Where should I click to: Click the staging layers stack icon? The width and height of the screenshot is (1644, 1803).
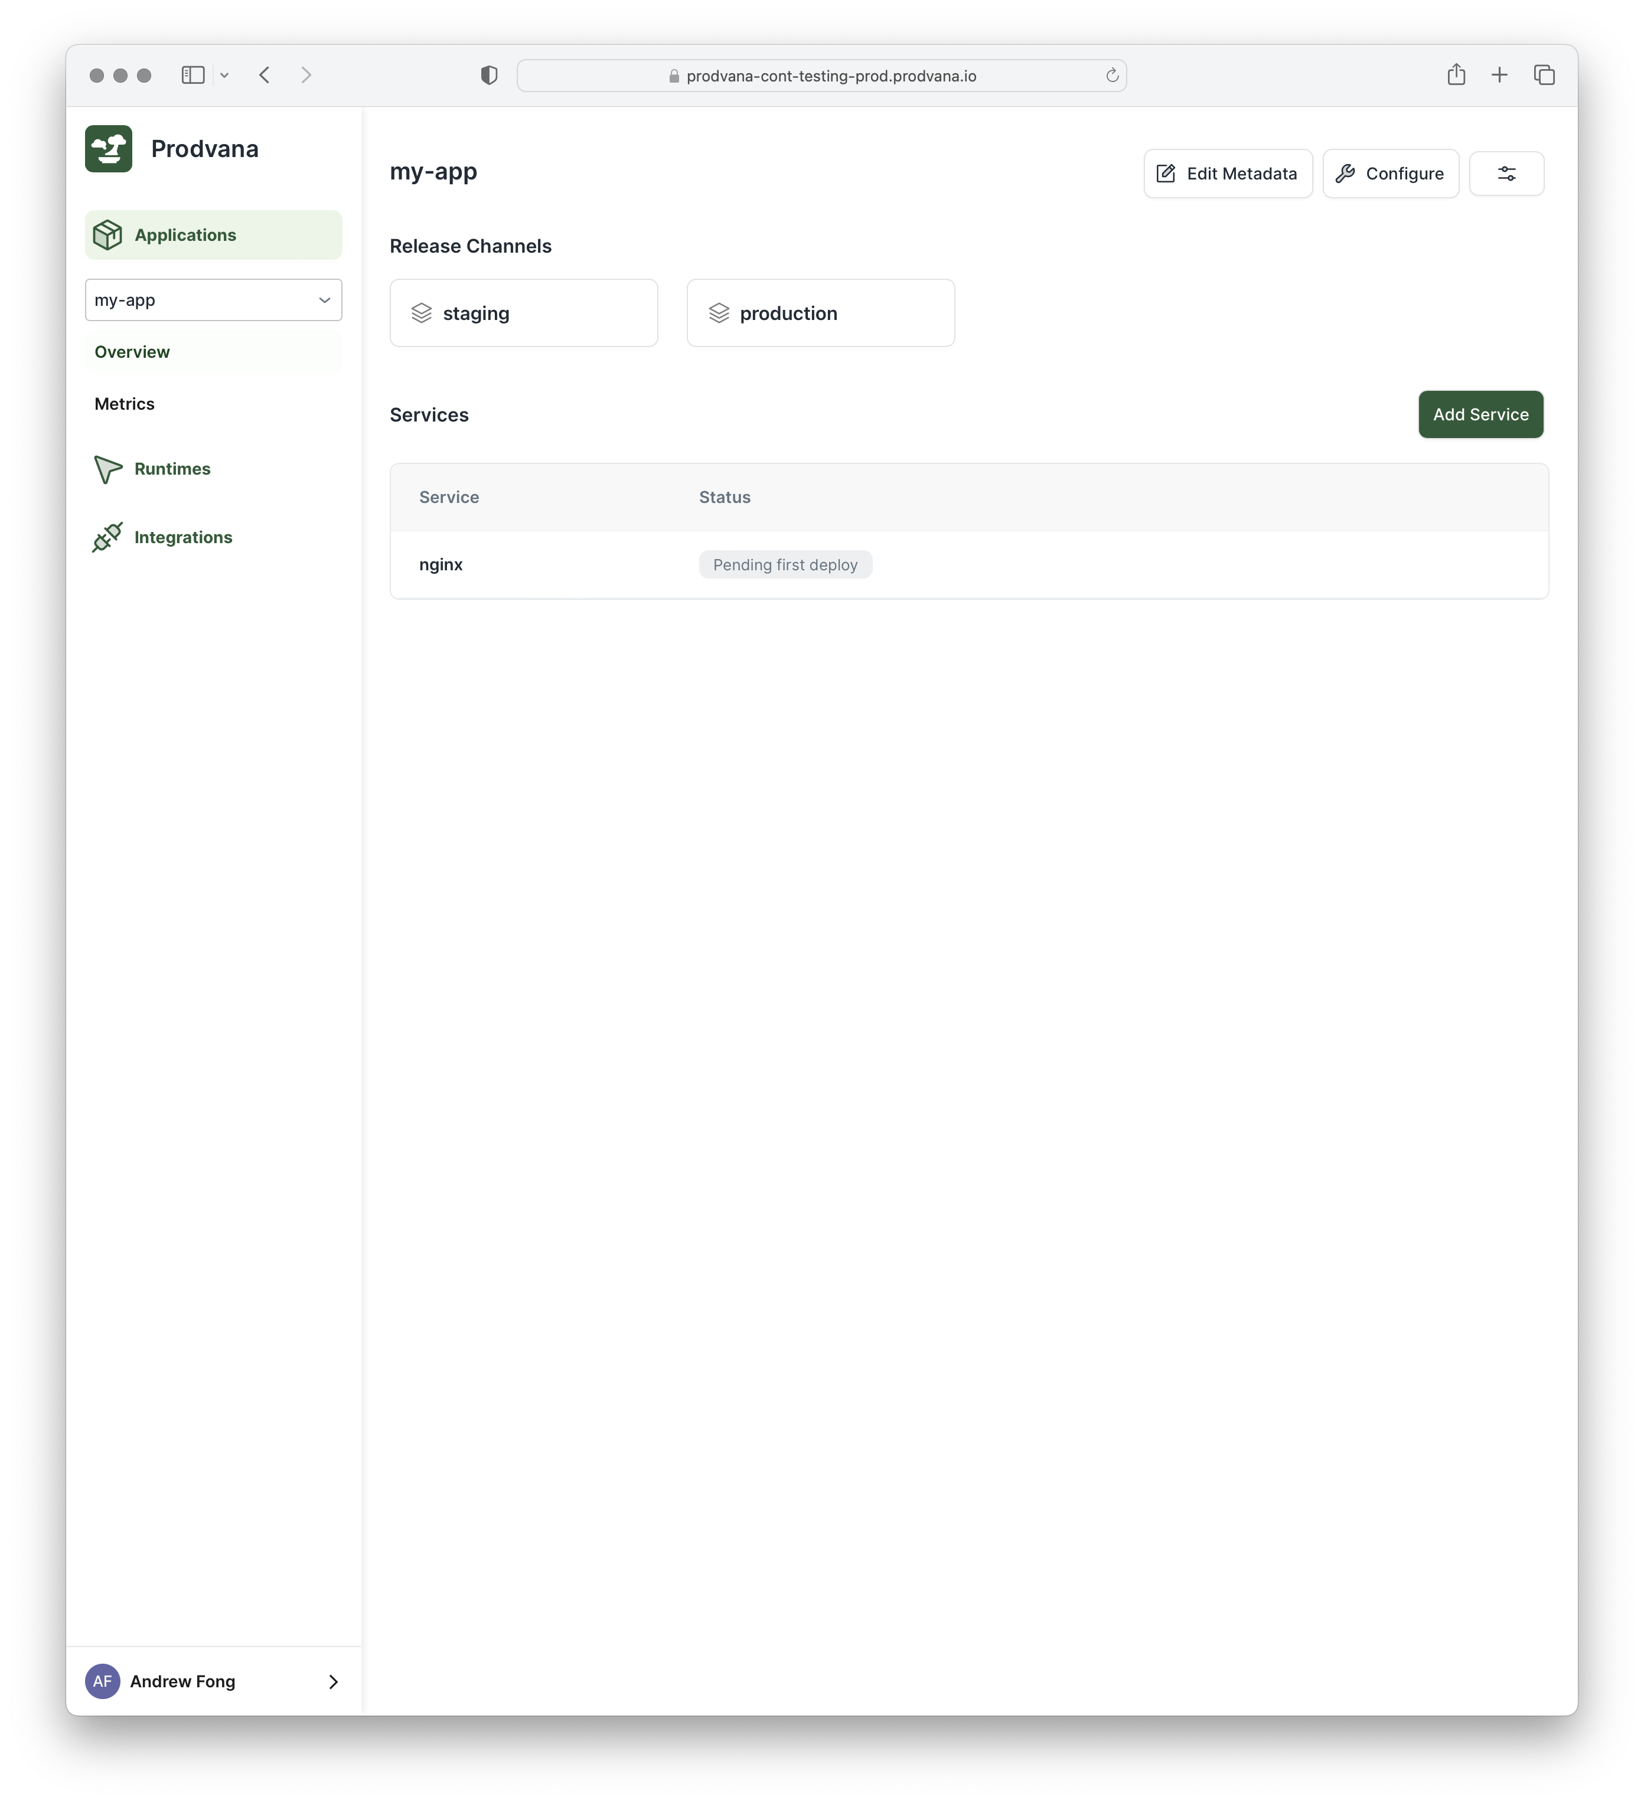(x=421, y=313)
